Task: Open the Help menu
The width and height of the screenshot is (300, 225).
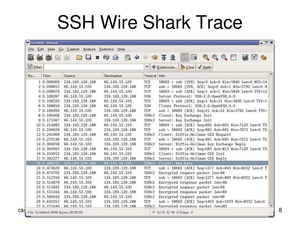Action: click(x=121, y=49)
